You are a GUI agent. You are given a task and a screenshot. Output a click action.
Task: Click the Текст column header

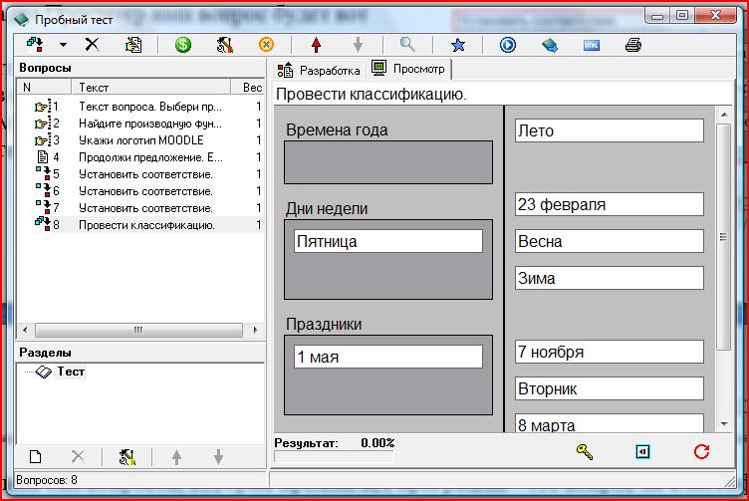[x=151, y=87]
